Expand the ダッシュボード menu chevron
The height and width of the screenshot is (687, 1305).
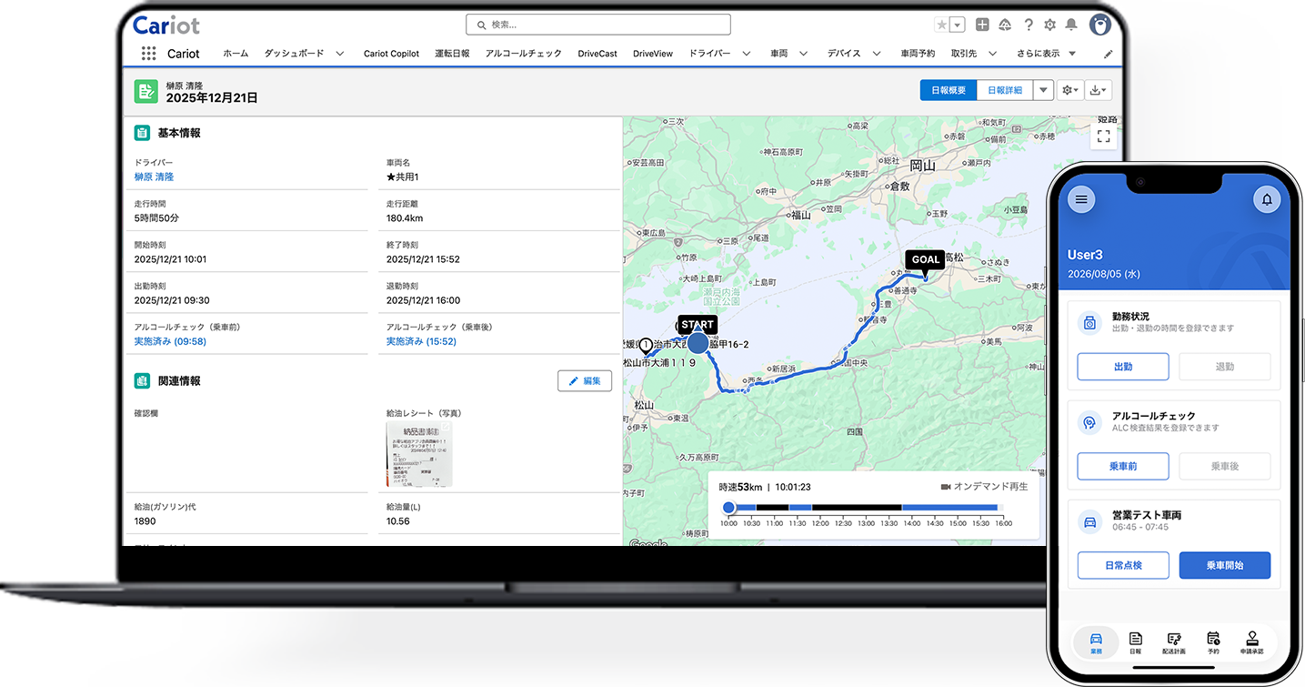[x=339, y=54]
